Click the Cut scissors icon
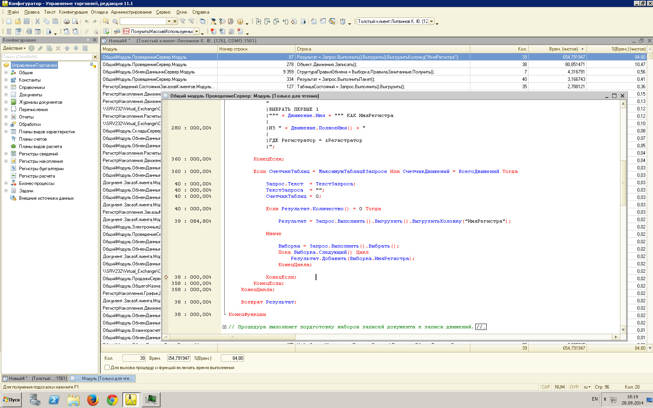653x408 pixels. pos(37,21)
